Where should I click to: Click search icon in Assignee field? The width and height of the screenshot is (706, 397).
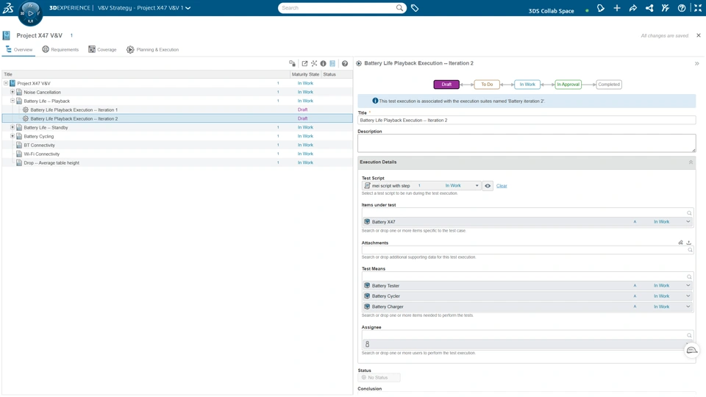click(689, 335)
